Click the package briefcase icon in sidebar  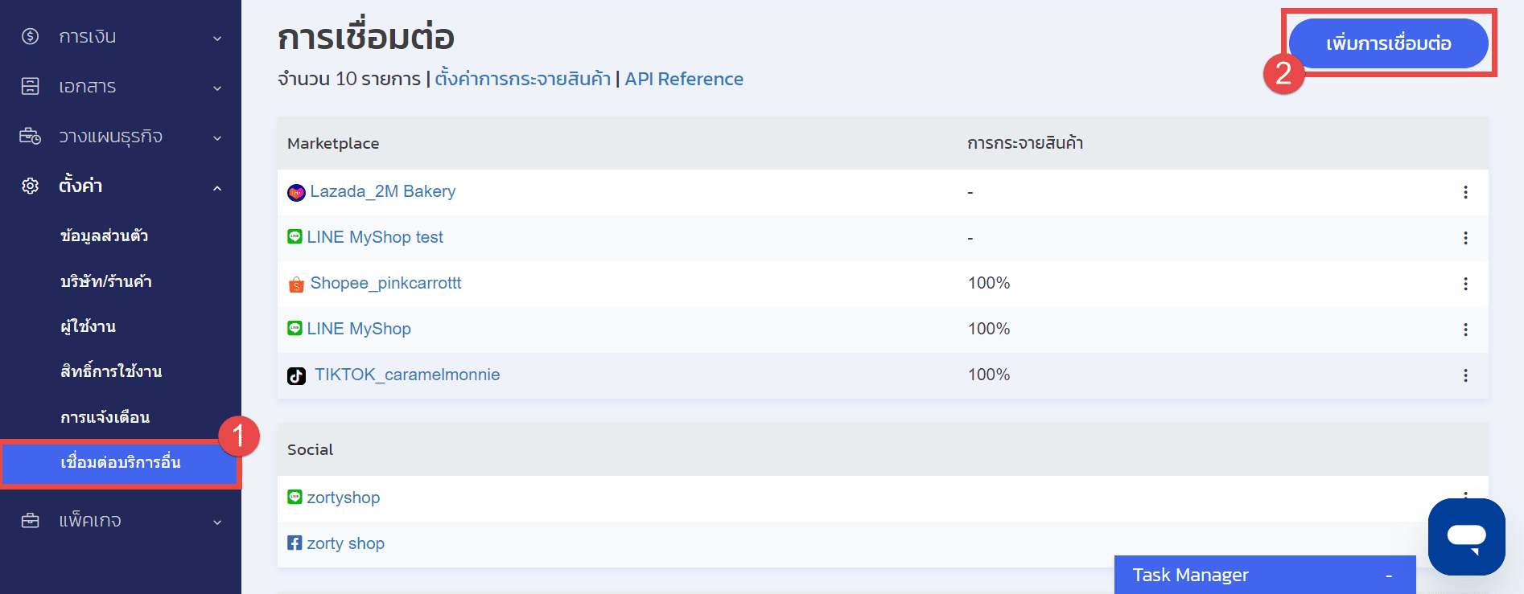tap(30, 520)
